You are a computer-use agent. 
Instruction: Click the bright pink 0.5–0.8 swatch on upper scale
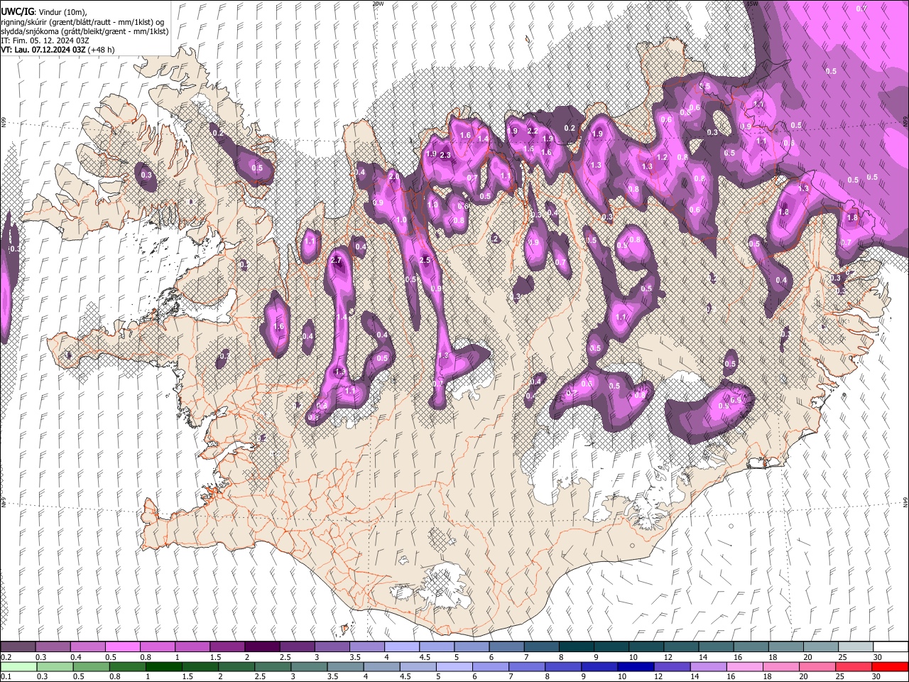(x=123, y=647)
